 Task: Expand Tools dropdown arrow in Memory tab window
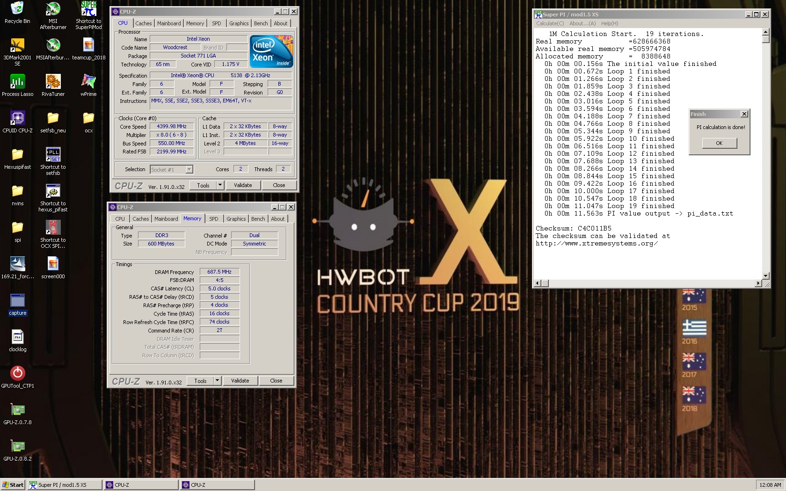point(217,381)
